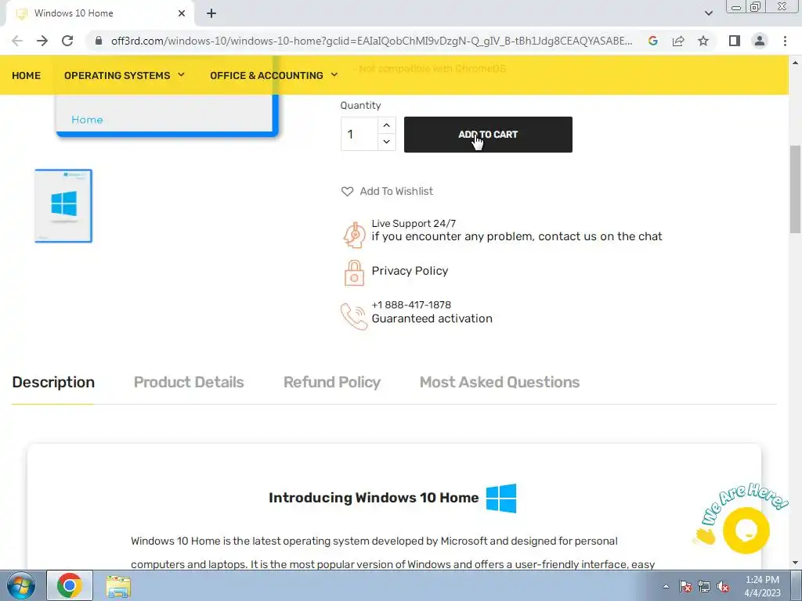Image resolution: width=802 pixels, height=601 pixels.
Task: Expand the Operating Systems menu
Action: (125, 75)
